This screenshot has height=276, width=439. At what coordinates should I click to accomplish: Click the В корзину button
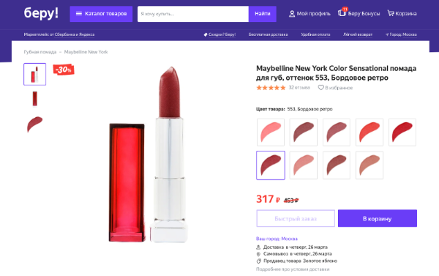(x=378, y=218)
